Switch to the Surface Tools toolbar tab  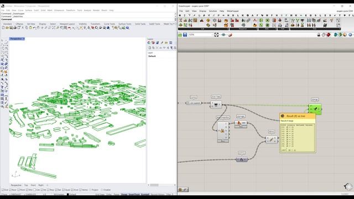125,24
